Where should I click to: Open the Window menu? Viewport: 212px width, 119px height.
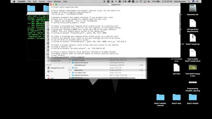(x=57, y=1)
